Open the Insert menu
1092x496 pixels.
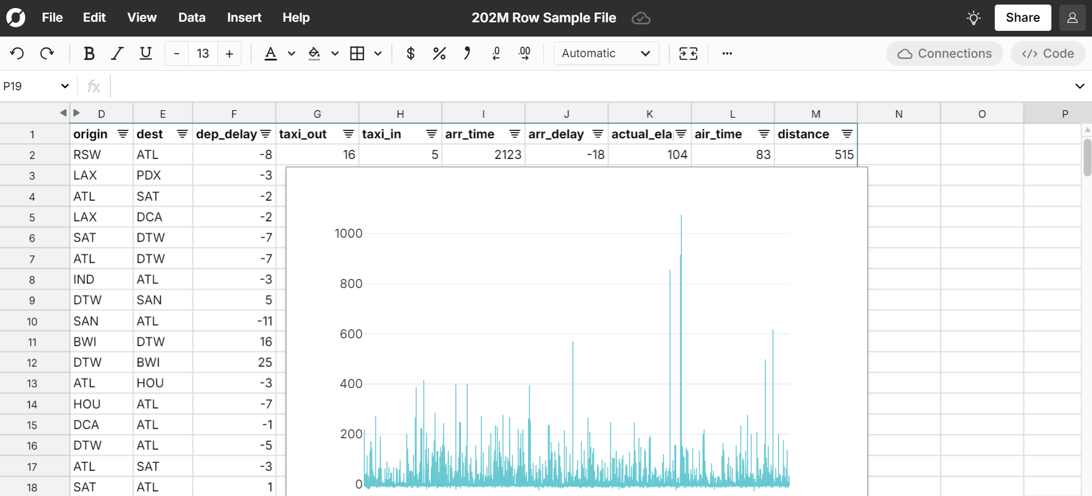coord(244,18)
